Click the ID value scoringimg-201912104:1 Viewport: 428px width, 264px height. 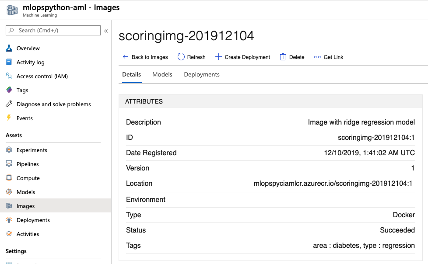point(376,137)
